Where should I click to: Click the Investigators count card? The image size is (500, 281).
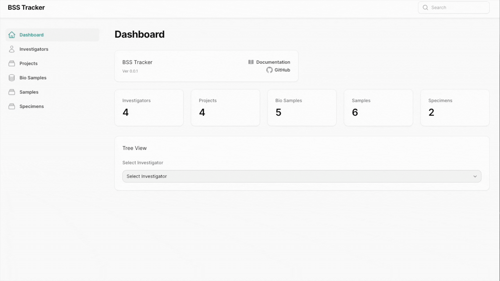[x=149, y=107]
